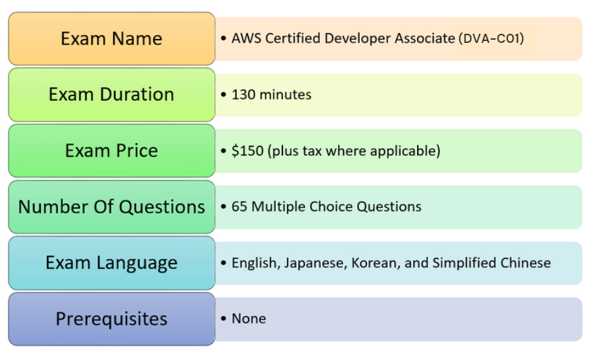This screenshot has height=358, width=607.
Task: Click the 65 Multiple Choice Questions text
Action: click(x=327, y=207)
